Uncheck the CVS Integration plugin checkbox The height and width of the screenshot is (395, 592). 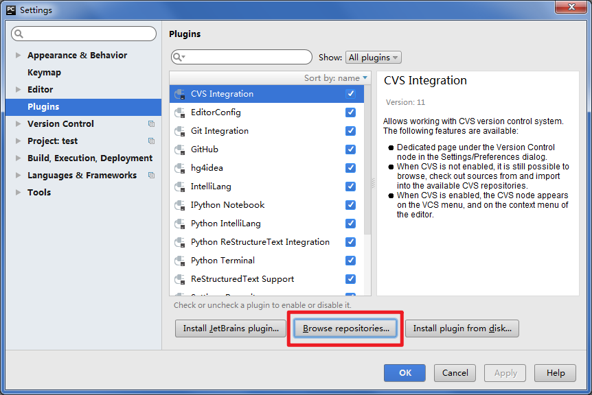pos(350,94)
